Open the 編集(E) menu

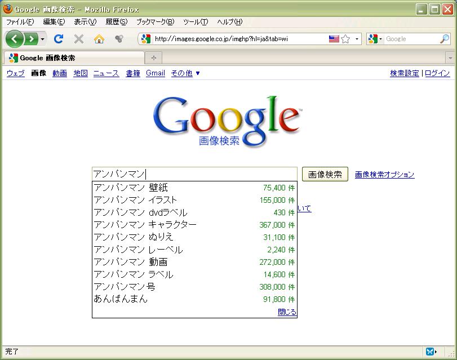point(54,22)
